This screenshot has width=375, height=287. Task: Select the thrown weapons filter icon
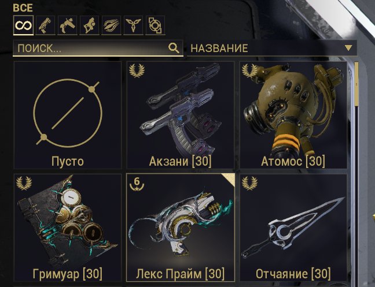111,25
